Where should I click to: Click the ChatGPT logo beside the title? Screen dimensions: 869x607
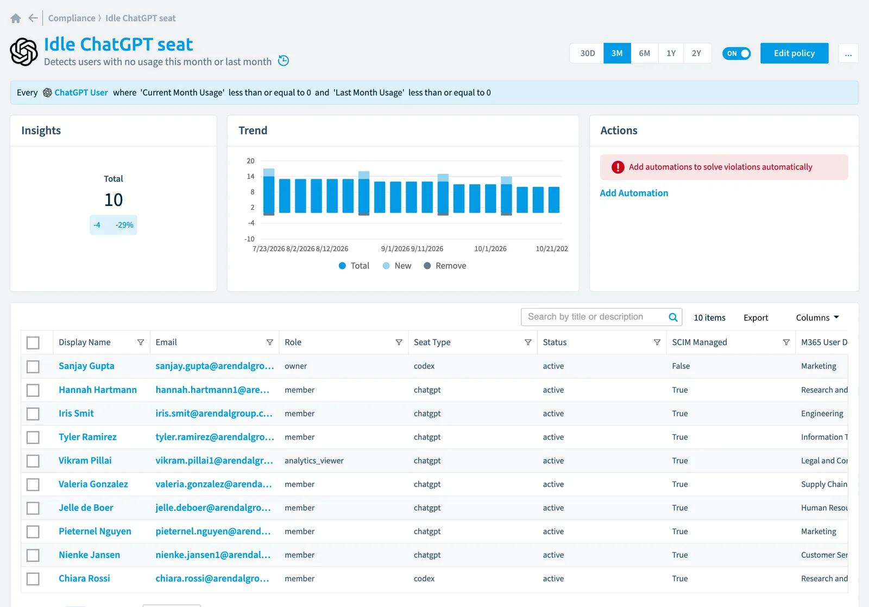24,52
